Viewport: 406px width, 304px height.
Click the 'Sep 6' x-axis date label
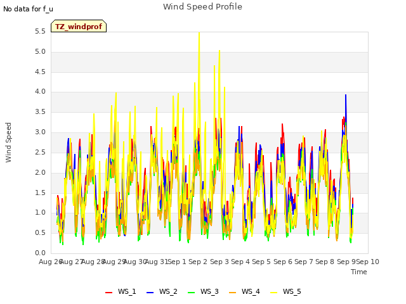283,262
